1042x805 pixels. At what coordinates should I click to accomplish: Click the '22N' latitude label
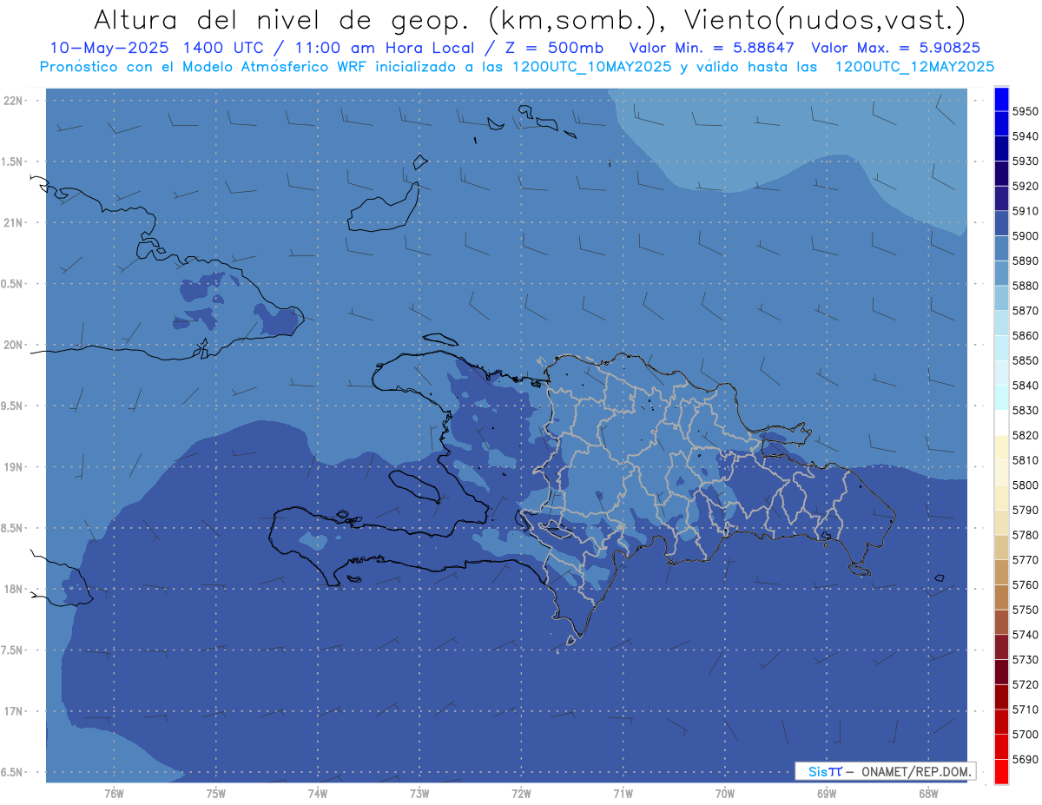[x=13, y=101]
